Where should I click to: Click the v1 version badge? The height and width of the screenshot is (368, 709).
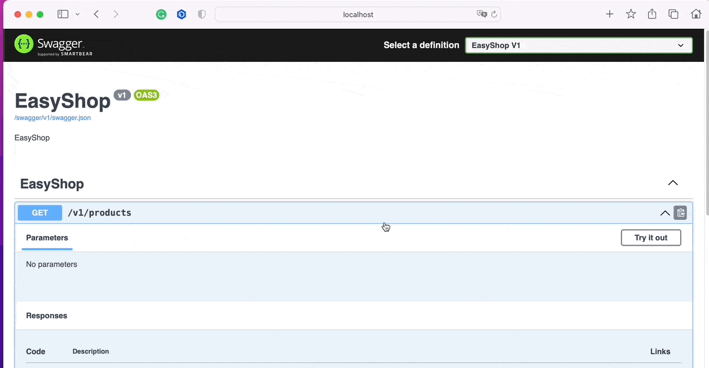[122, 95]
